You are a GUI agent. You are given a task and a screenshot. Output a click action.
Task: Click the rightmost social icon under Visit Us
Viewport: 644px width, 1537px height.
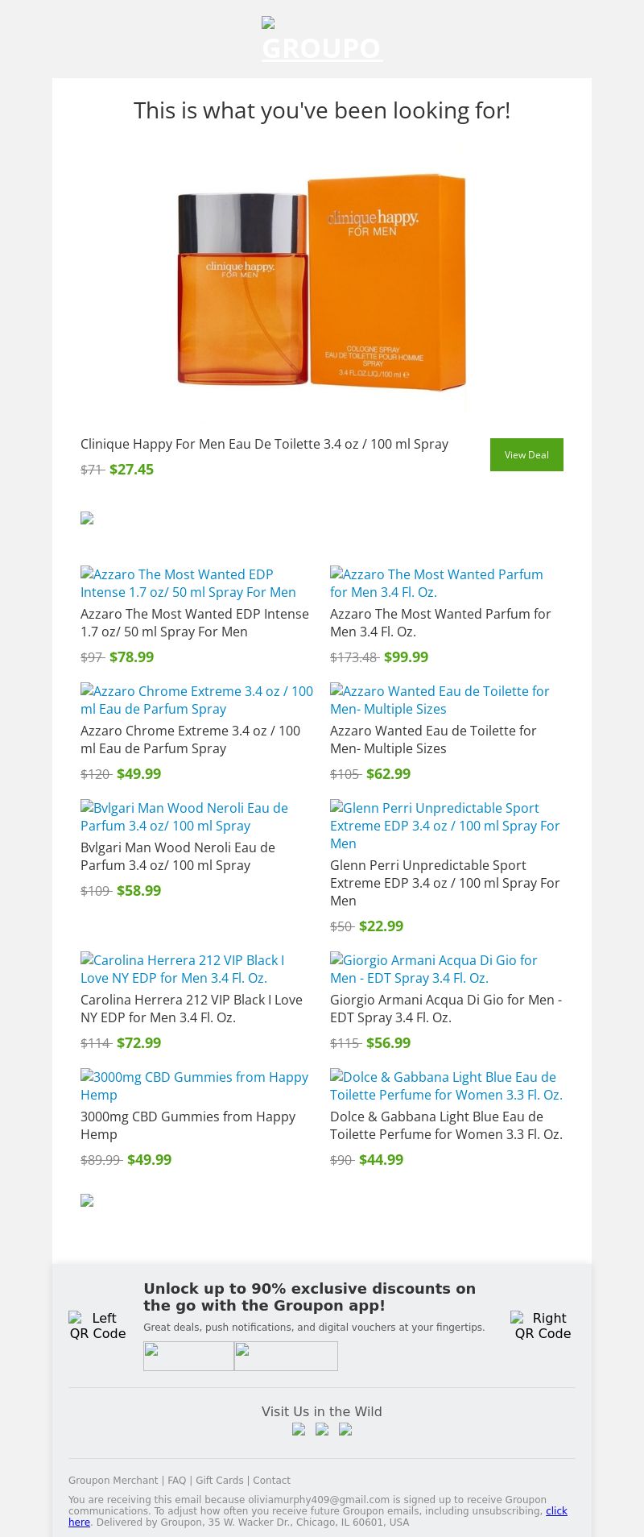(x=345, y=1429)
